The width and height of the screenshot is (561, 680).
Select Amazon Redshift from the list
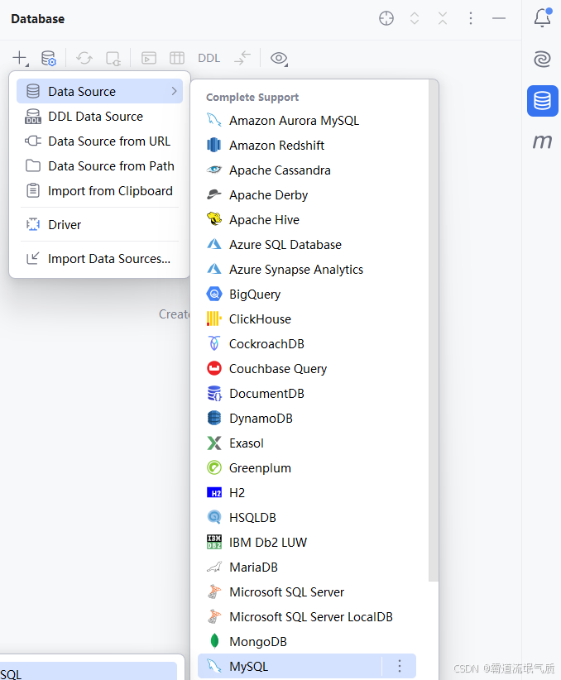(x=307, y=146)
